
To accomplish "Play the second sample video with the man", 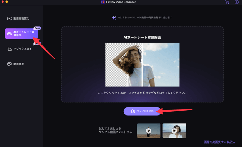I will 174,130.
